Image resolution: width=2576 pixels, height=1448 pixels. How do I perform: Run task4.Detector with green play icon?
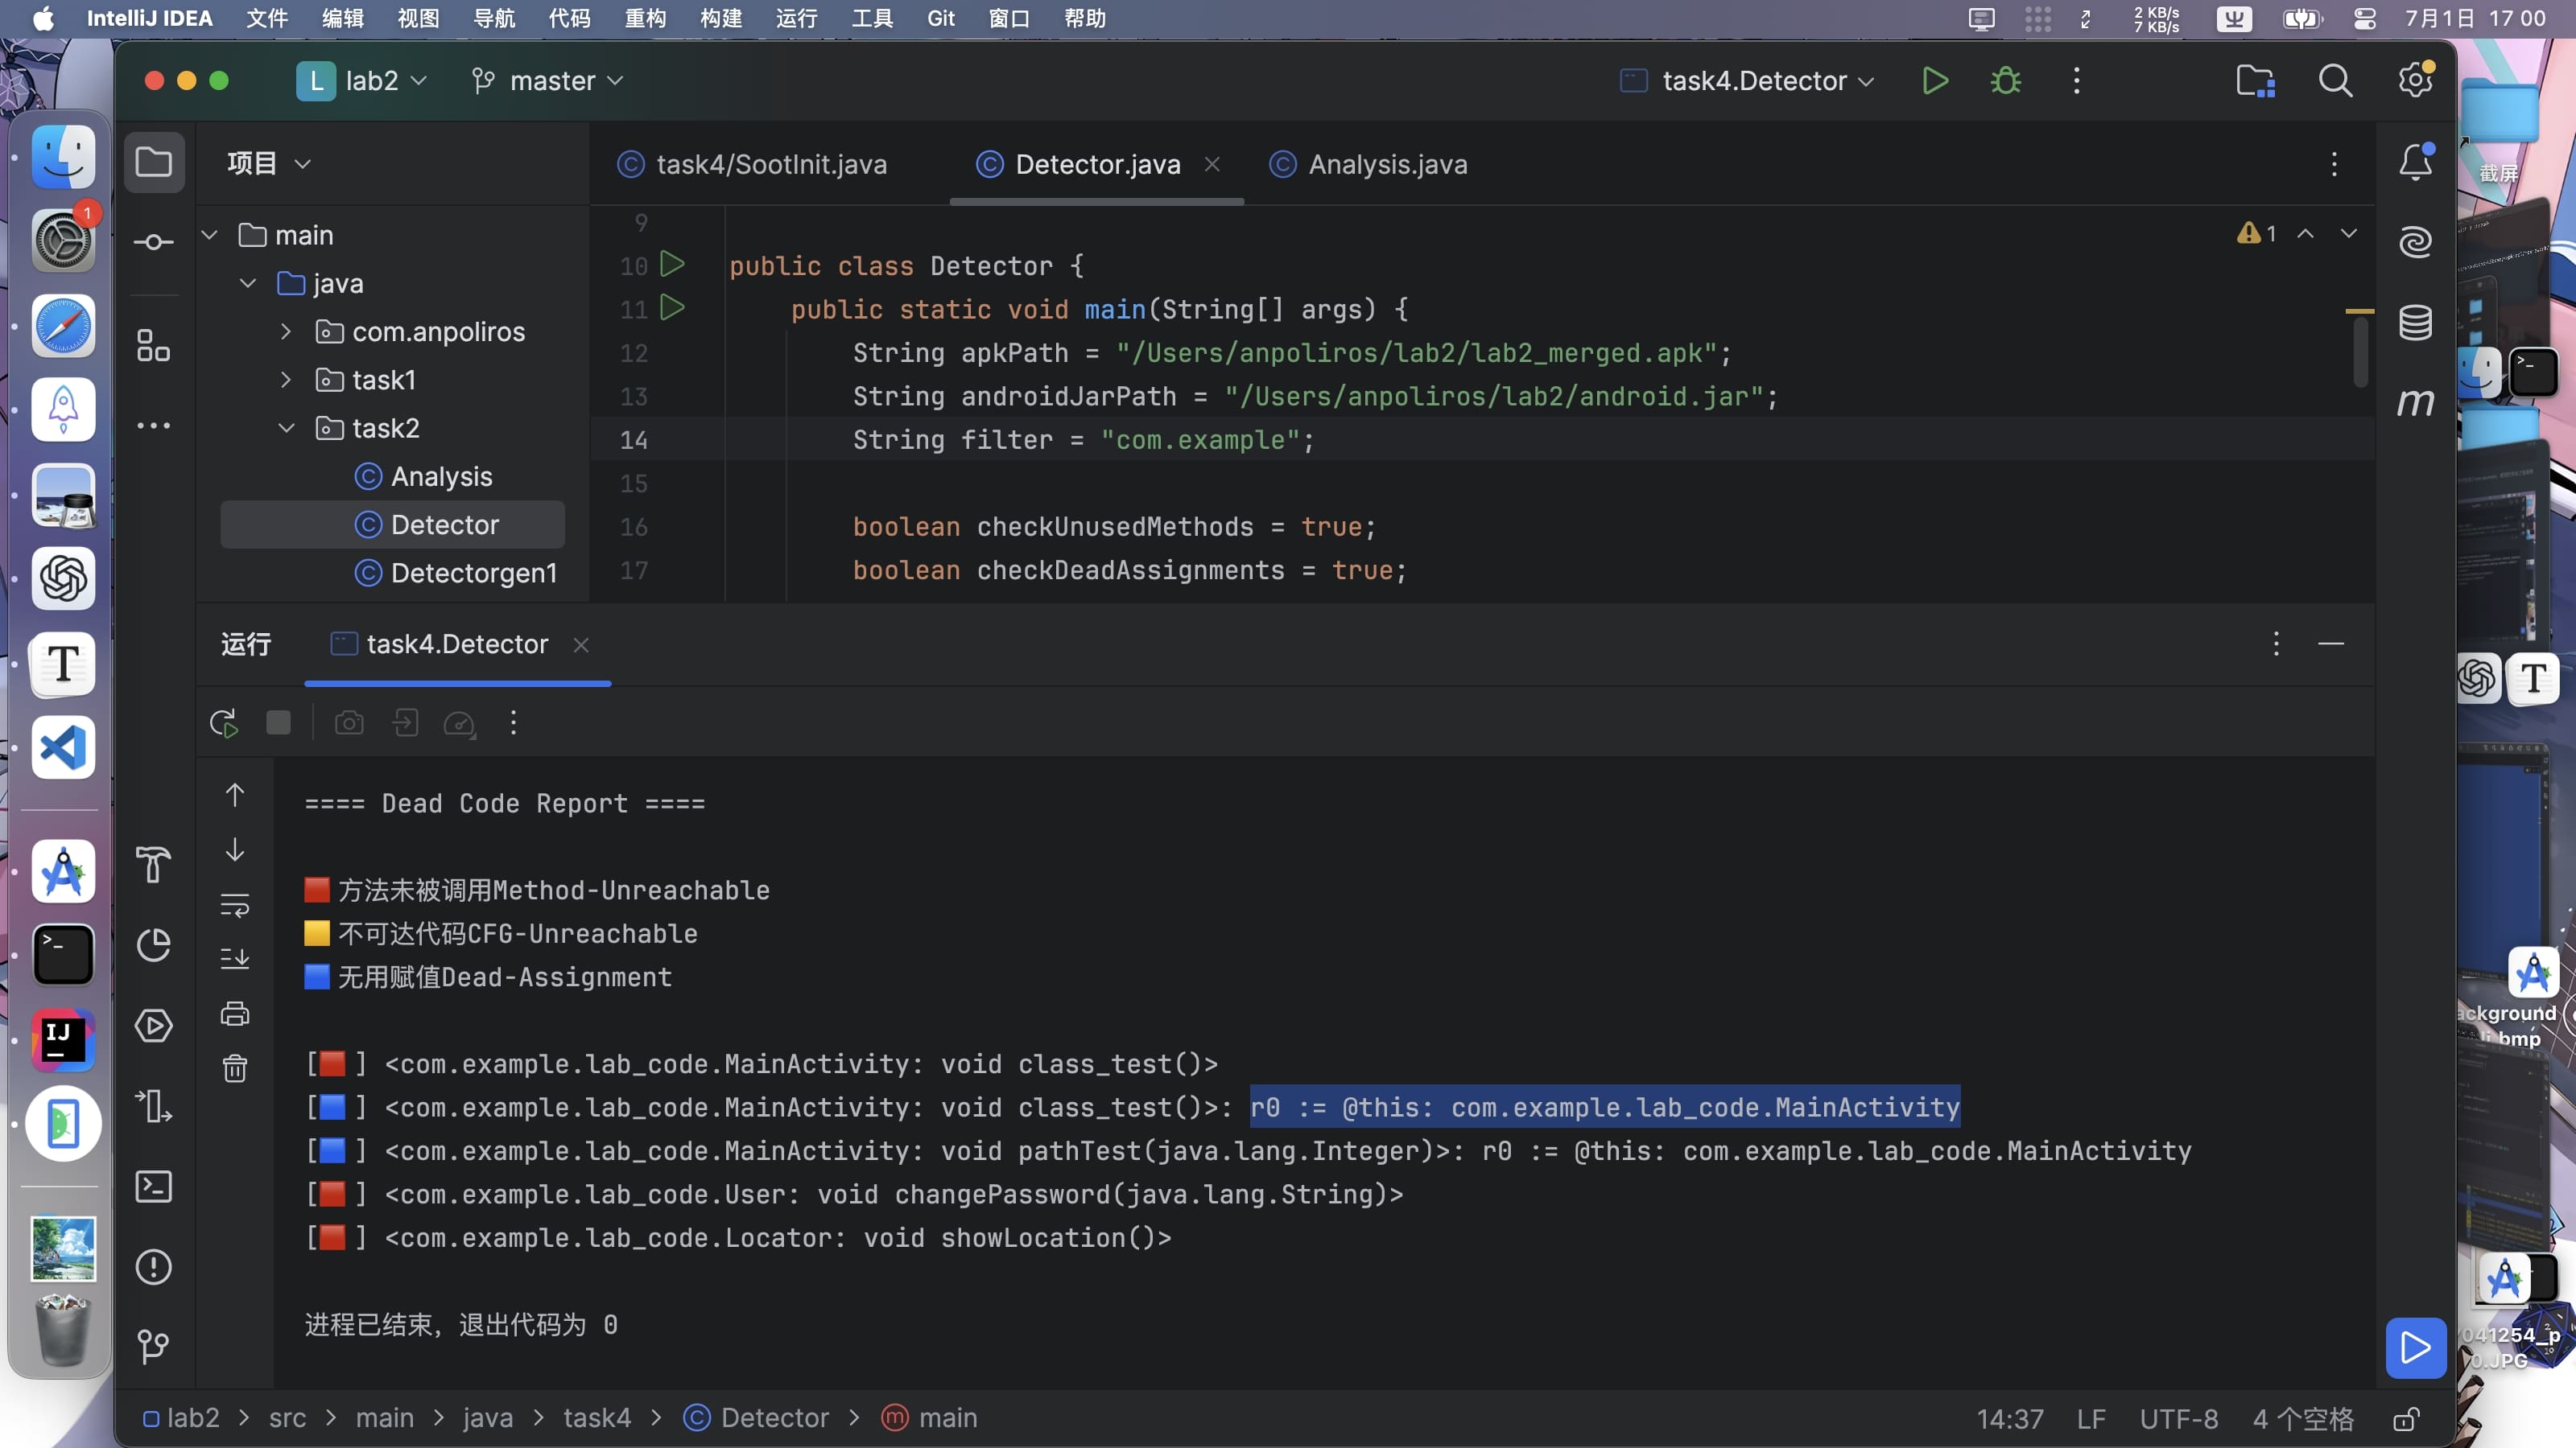coord(1935,81)
